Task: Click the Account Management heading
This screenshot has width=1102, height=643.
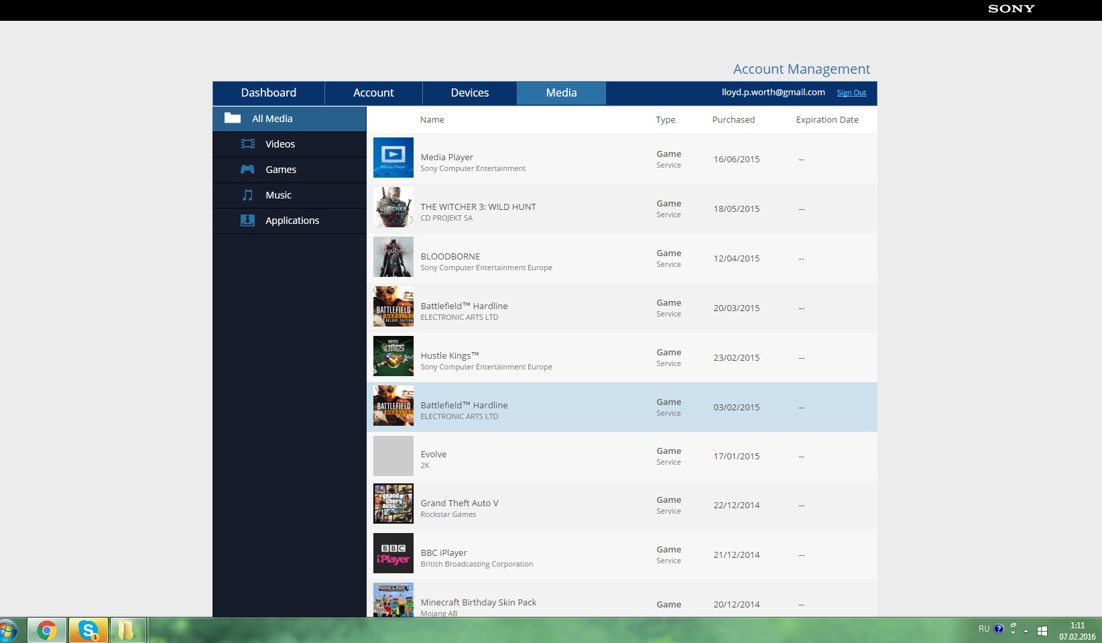Action: click(802, 69)
